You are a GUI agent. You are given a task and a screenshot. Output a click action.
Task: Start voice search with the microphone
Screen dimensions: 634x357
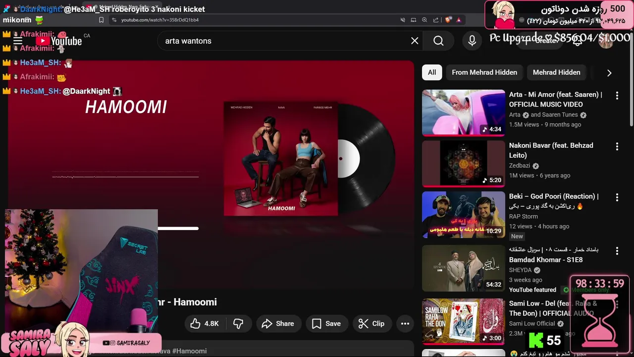coord(472,41)
